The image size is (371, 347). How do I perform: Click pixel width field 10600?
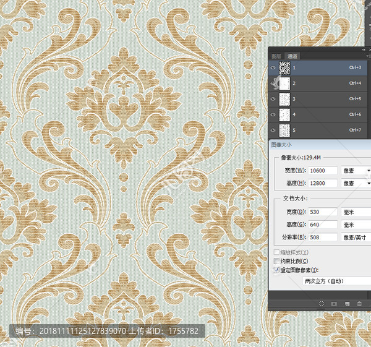click(x=323, y=171)
